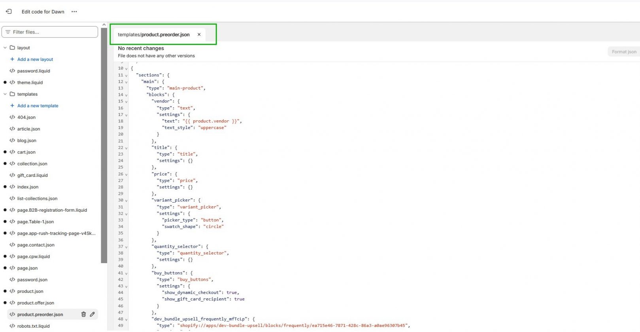This screenshot has width=640, height=332.
Task: Fold the "variant_picker" block at line 30
Action: coord(126,201)
